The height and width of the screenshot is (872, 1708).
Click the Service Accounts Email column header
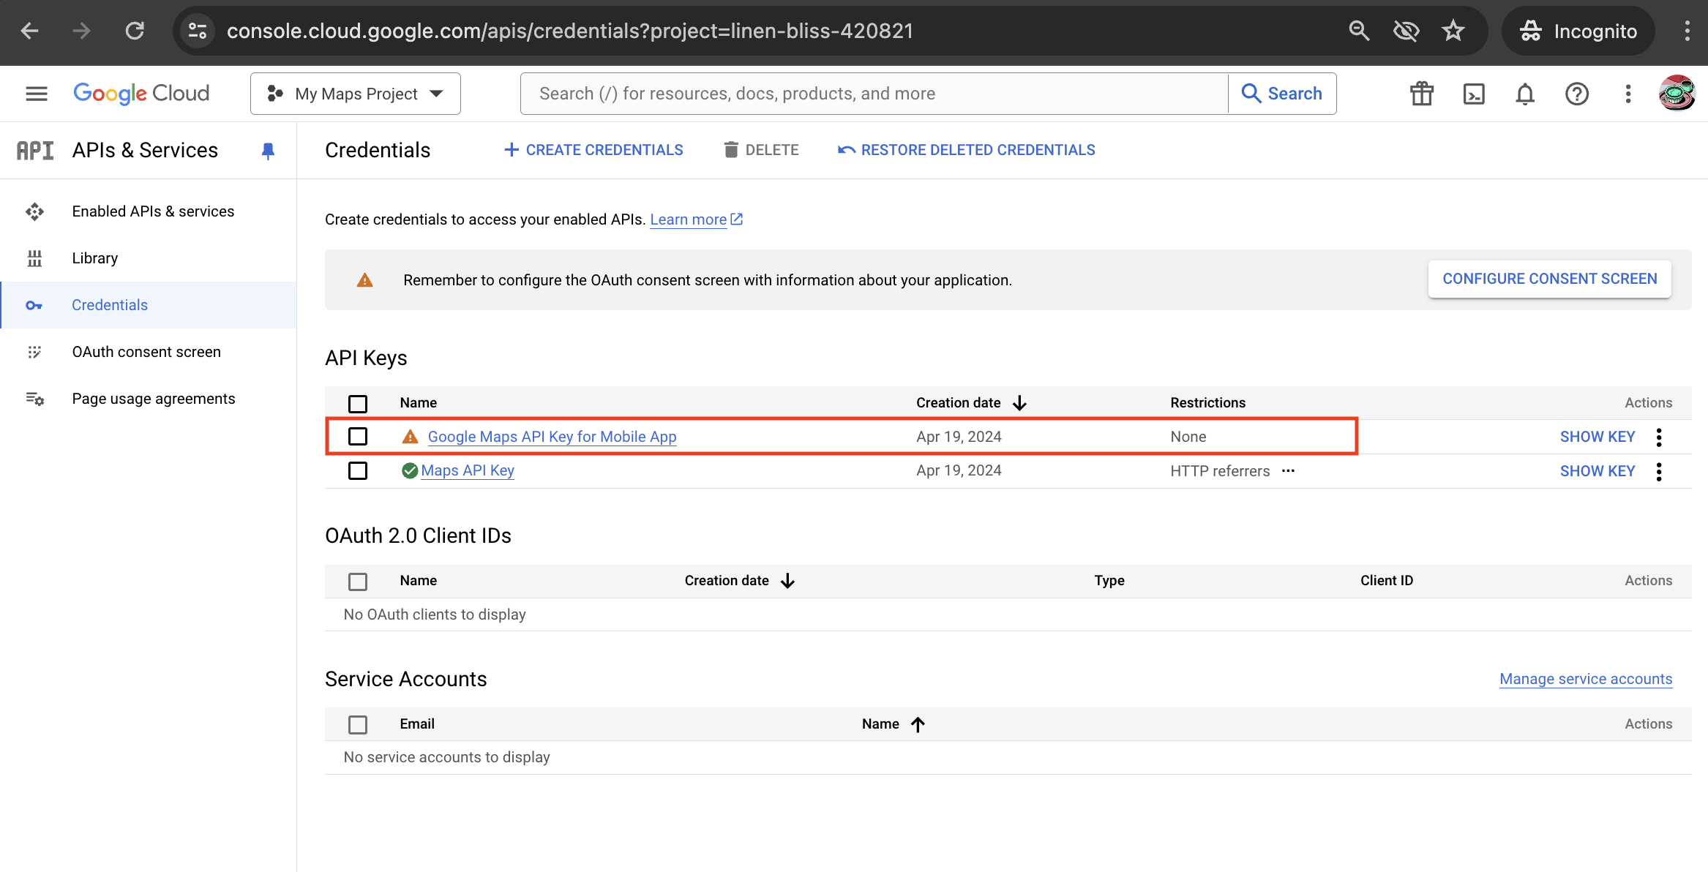pyautogui.click(x=417, y=724)
